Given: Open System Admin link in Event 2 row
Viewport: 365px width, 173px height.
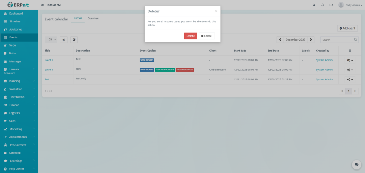Looking at the screenshot, I should click(x=324, y=60).
